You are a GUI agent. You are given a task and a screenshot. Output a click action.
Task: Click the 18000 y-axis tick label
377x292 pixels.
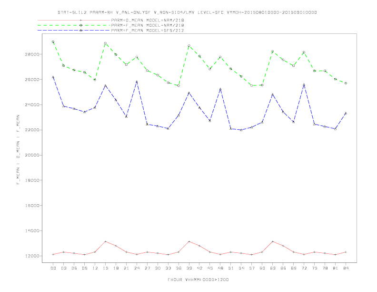click(x=32, y=180)
